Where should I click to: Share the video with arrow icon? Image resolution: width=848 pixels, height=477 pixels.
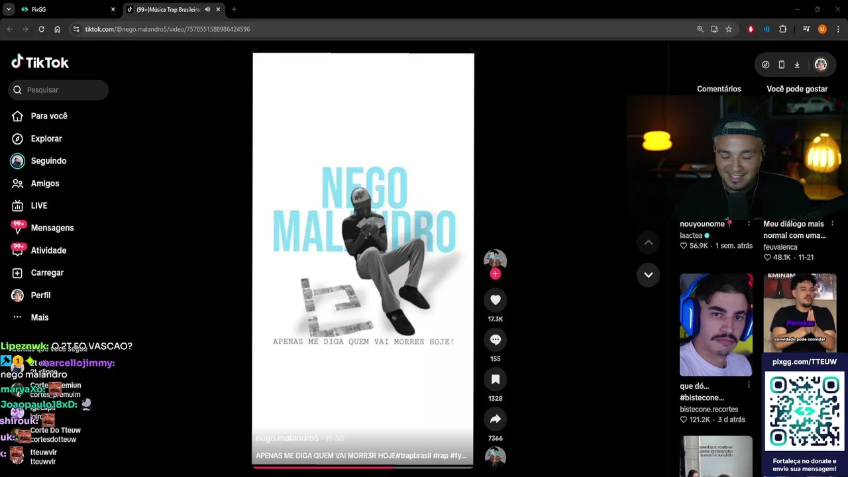pyautogui.click(x=495, y=419)
